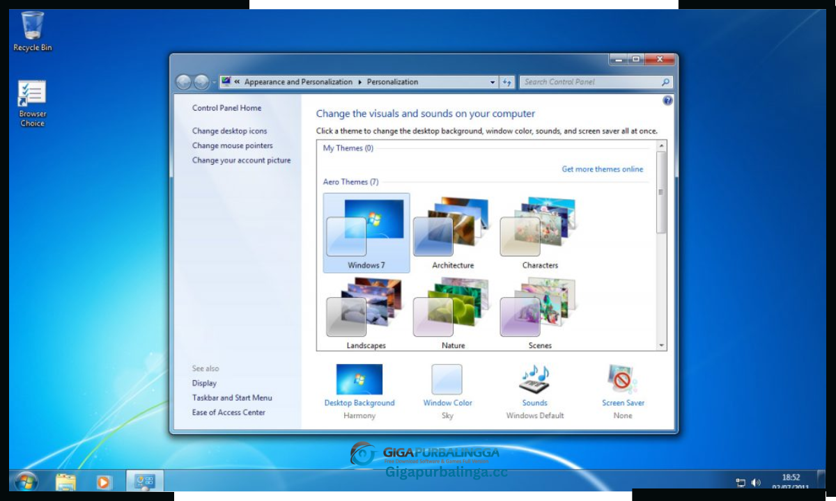Open Windows Explorer from the taskbar

coord(65,482)
